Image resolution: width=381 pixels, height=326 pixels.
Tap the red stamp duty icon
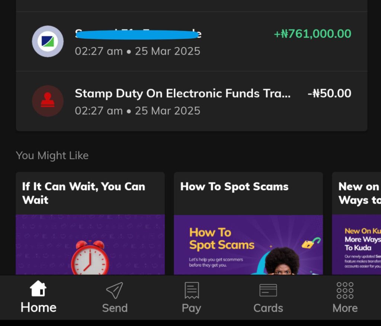click(48, 101)
